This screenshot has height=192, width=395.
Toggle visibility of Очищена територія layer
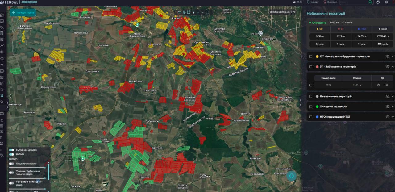tap(388, 106)
